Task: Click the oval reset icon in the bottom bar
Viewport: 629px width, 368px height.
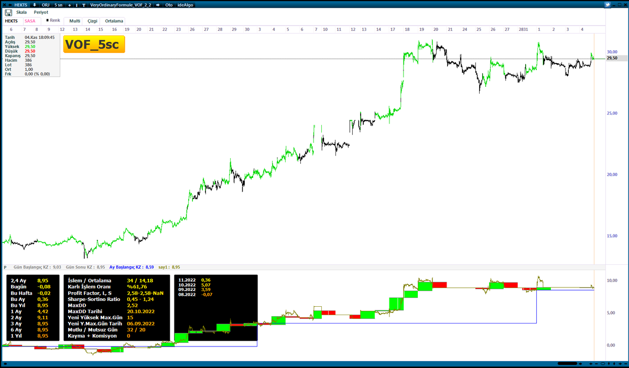Action: pos(603,364)
